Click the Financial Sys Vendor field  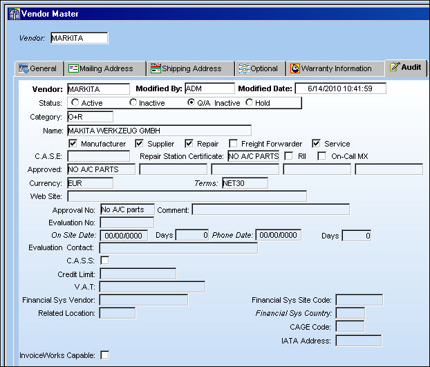tap(144, 300)
